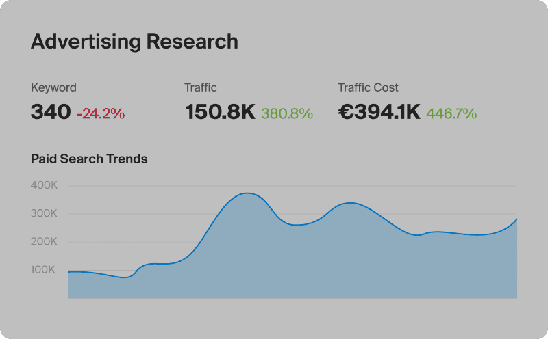Open the €394.1K traffic cost value
Screen dimensions: 548x339
[379, 113]
